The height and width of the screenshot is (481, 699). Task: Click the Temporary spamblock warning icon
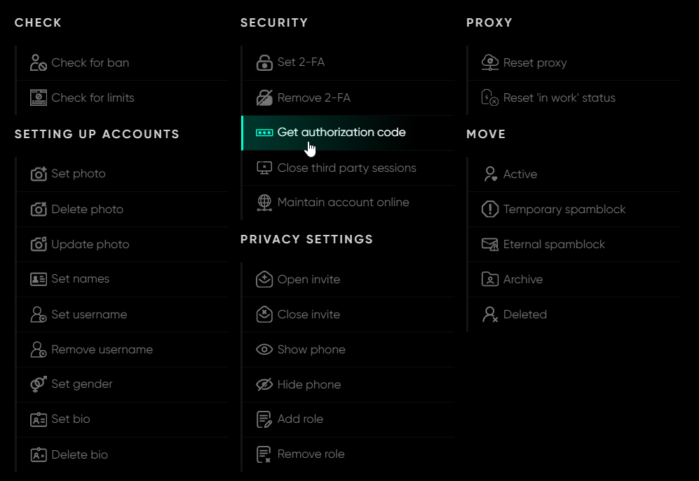490,209
